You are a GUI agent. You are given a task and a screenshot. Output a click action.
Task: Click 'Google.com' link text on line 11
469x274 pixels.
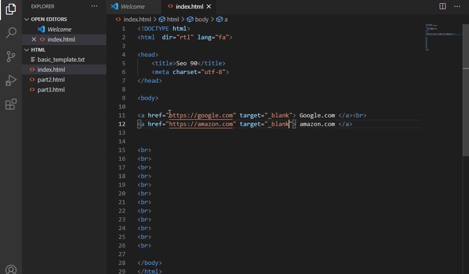click(317, 115)
